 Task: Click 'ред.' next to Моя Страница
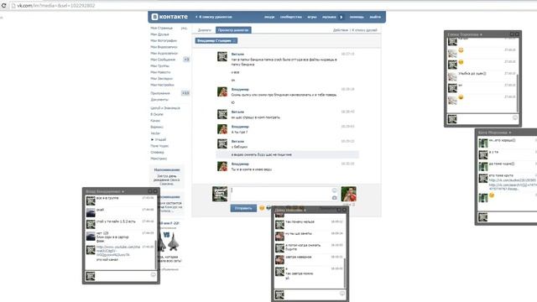[185, 28]
